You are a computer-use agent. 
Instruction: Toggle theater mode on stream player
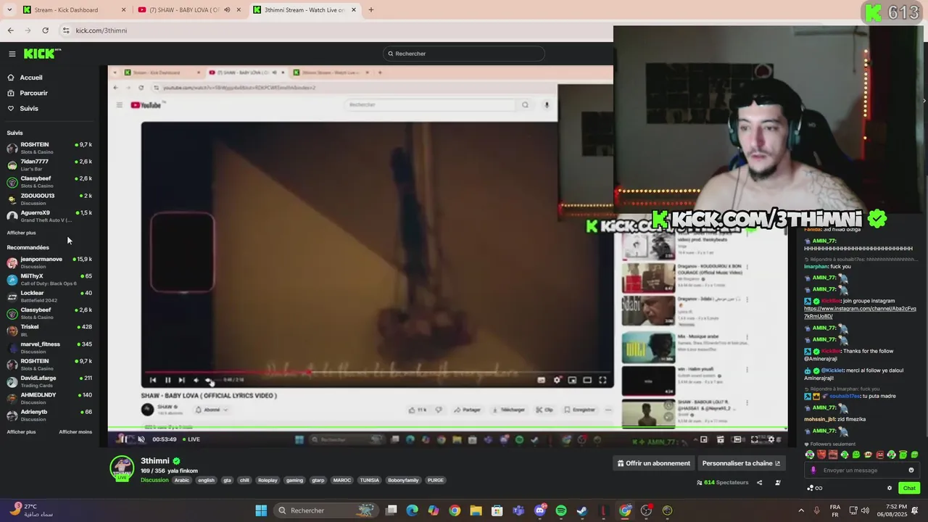pos(737,439)
